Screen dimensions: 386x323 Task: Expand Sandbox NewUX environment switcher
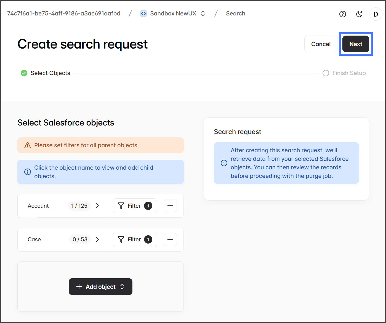(x=203, y=14)
